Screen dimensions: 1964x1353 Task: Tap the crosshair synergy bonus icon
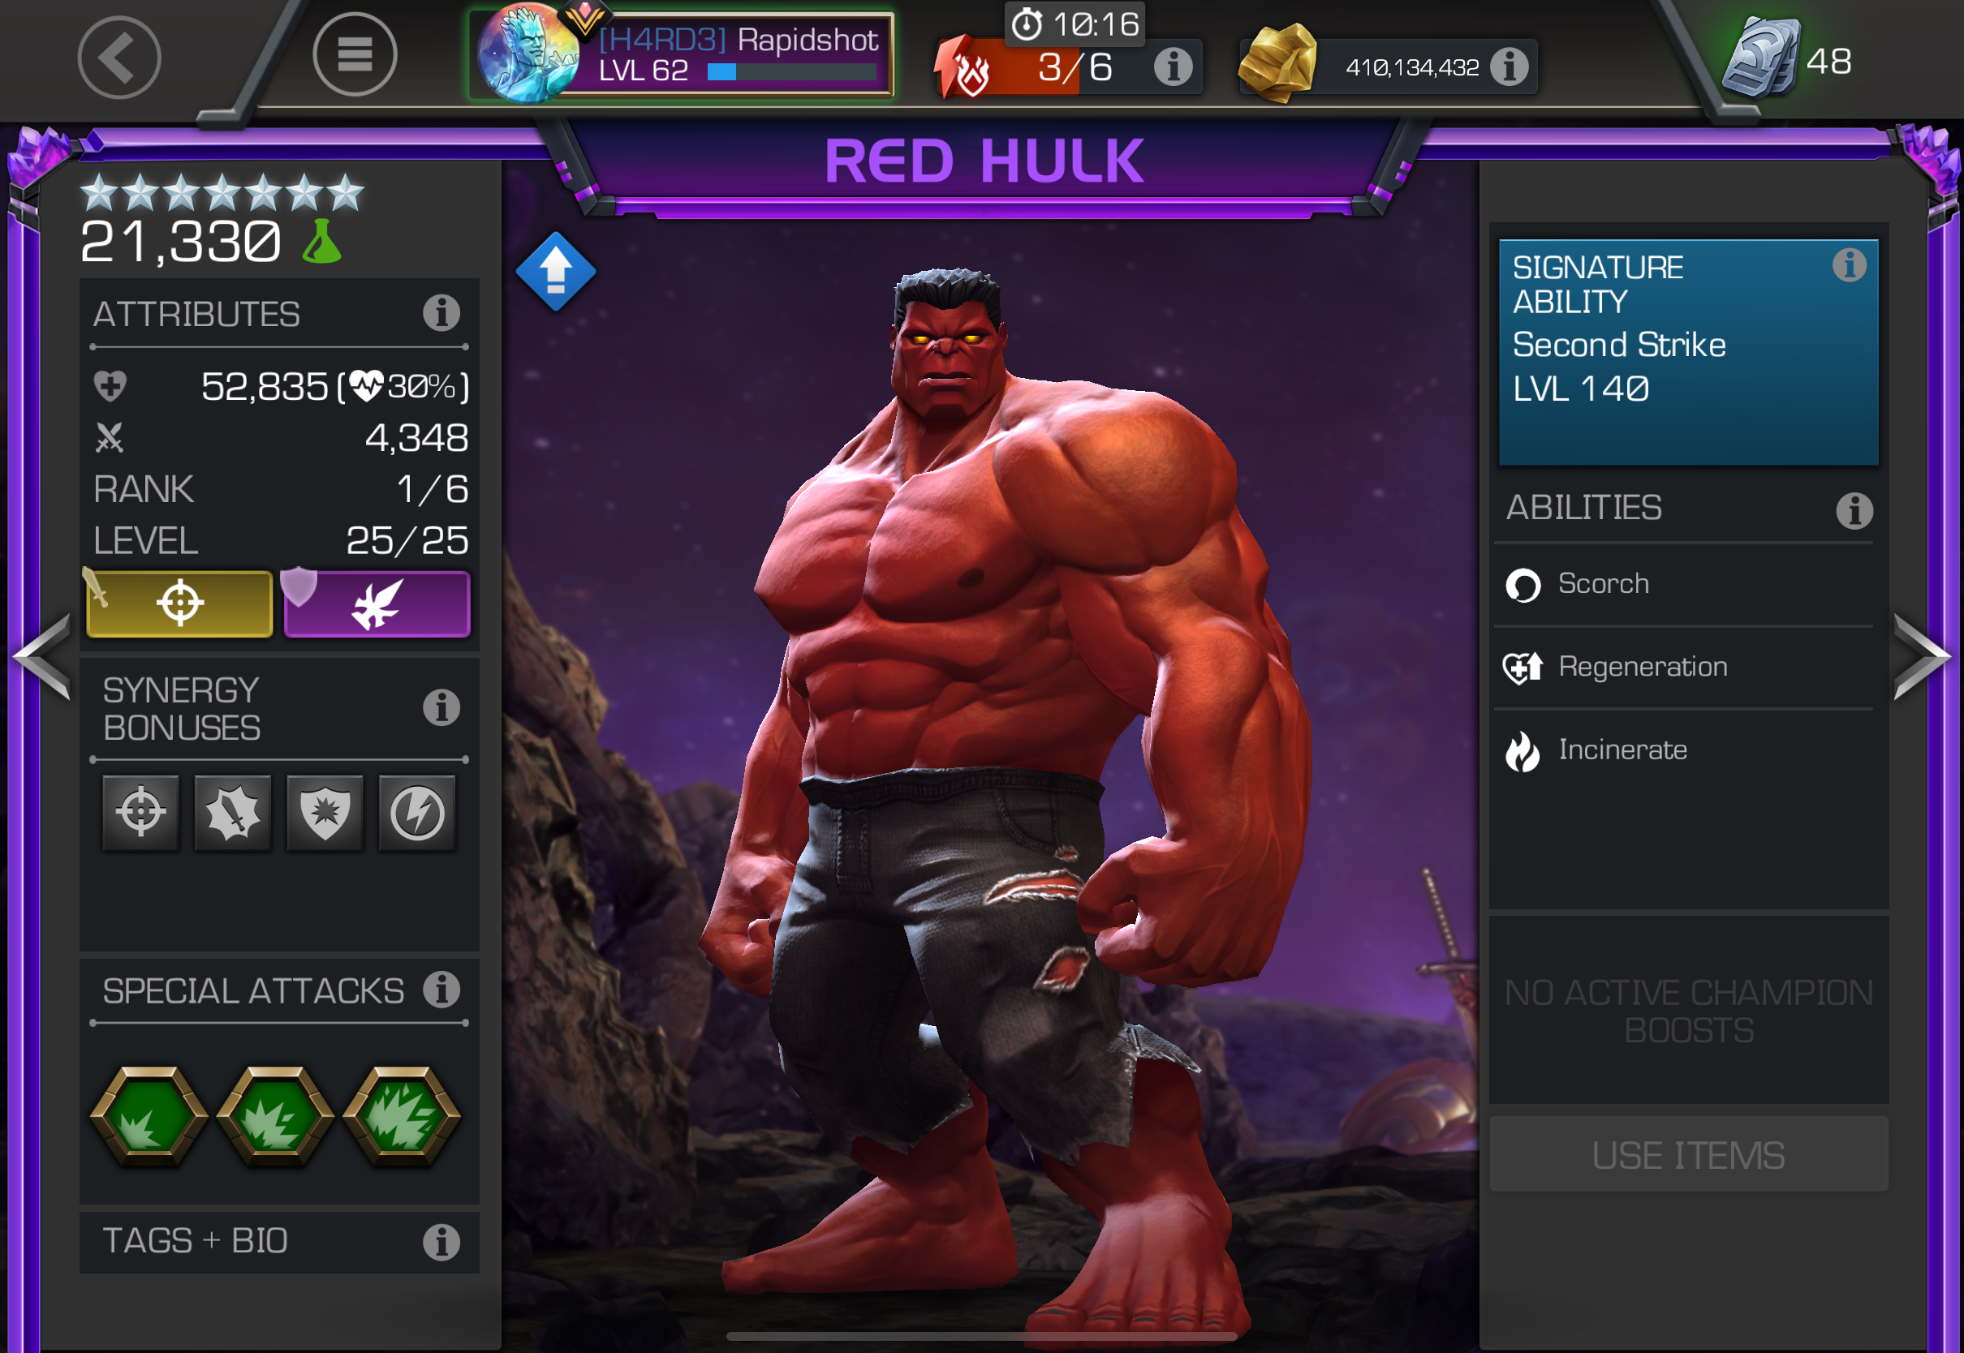(140, 812)
